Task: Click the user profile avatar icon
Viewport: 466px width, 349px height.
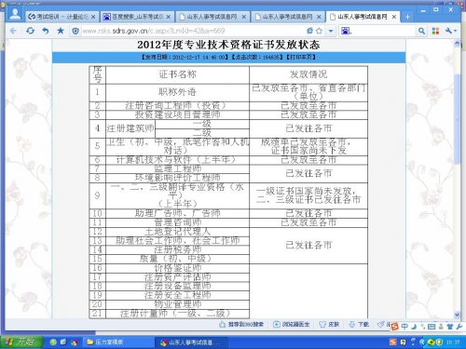Action: pyautogui.click(x=14, y=14)
